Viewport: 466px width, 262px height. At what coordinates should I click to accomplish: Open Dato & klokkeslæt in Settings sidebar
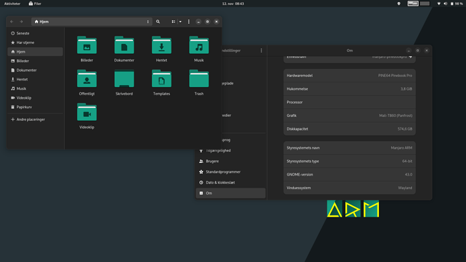coord(230,182)
